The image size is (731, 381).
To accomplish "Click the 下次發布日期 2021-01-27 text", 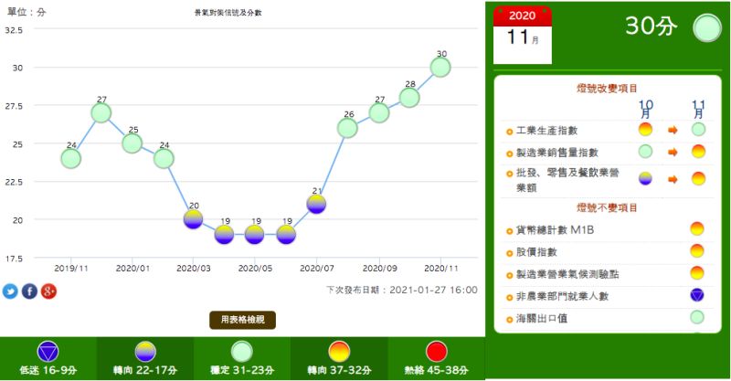I will pyautogui.click(x=402, y=290).
